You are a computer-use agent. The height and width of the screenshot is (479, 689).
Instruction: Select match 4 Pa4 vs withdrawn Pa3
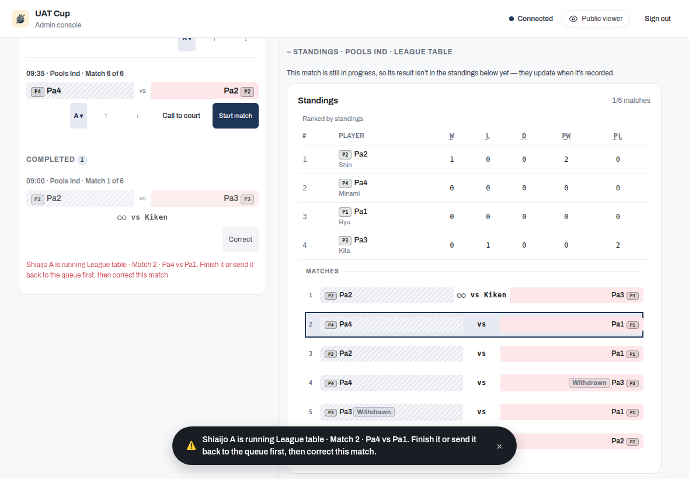[x=474, y=383]
